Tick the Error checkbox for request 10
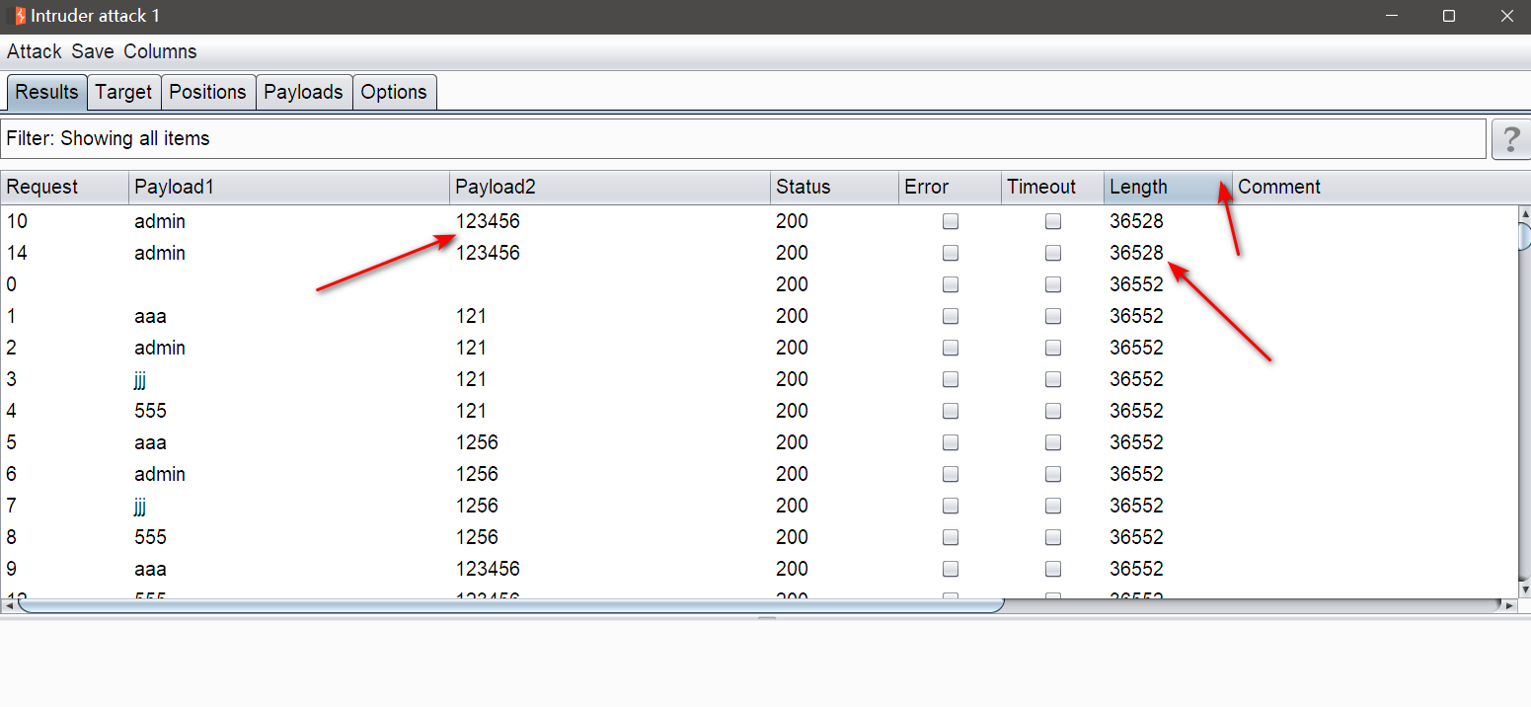1531x707 pixels. pos(950,222)
